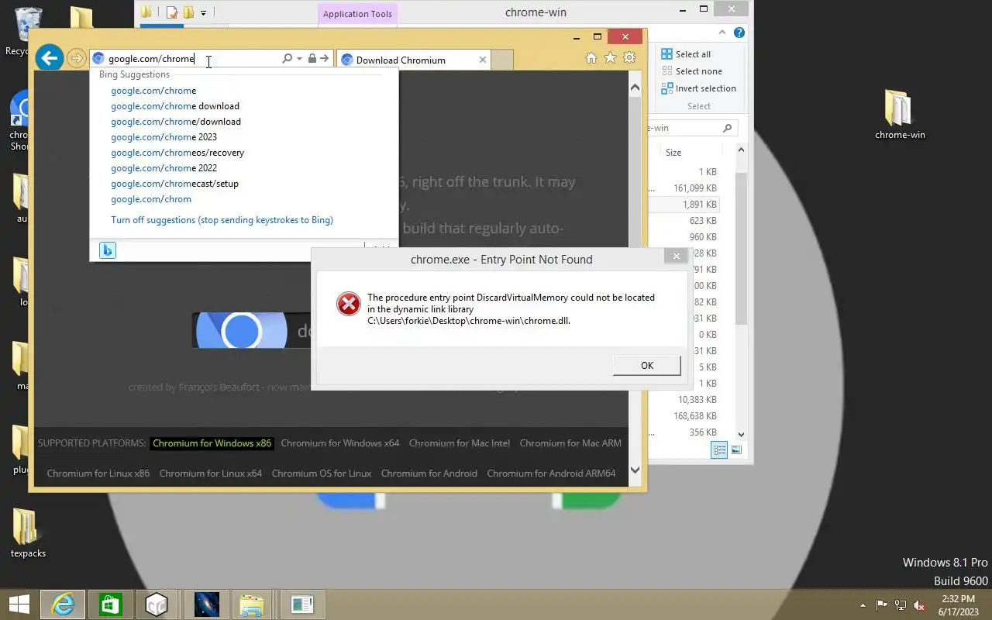992x620 pixels.
Task: Select the Download Chromium tab
Action: pos(413,60)
